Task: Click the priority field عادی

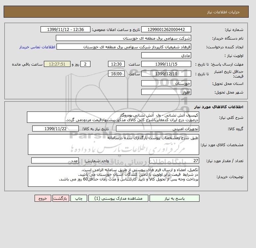Action: 166,55
